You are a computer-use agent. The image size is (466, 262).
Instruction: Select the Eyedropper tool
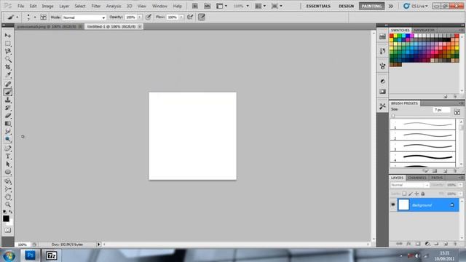tap(8, 75)
